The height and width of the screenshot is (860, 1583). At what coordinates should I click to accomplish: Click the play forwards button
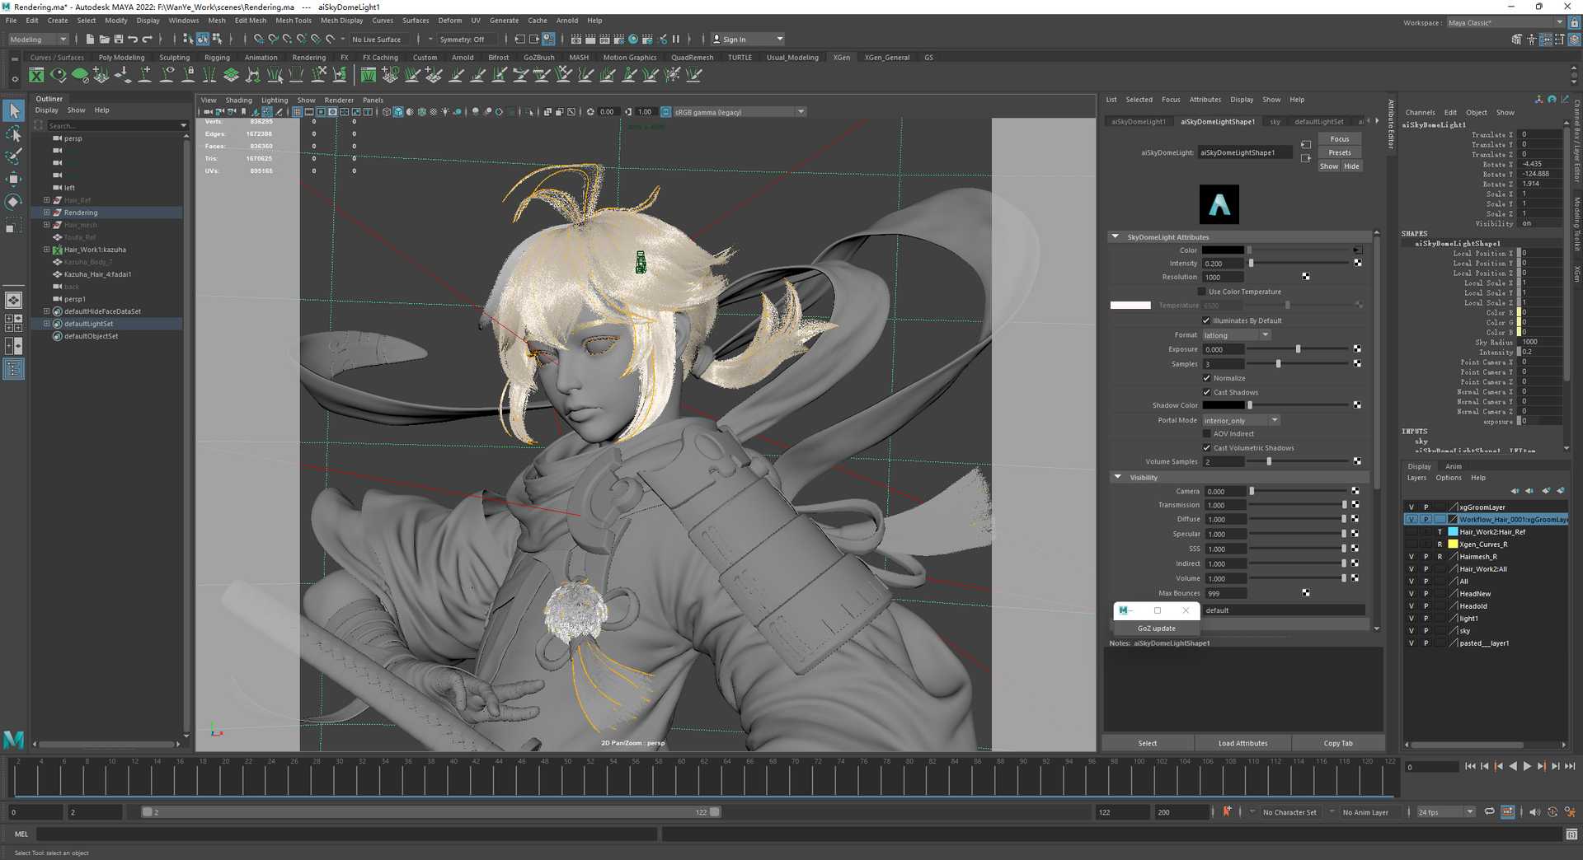(1527, 766)
